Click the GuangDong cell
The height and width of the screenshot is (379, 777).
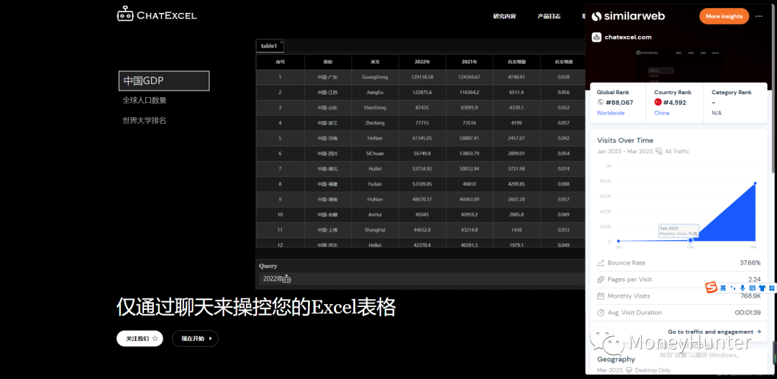pos(375,77)
